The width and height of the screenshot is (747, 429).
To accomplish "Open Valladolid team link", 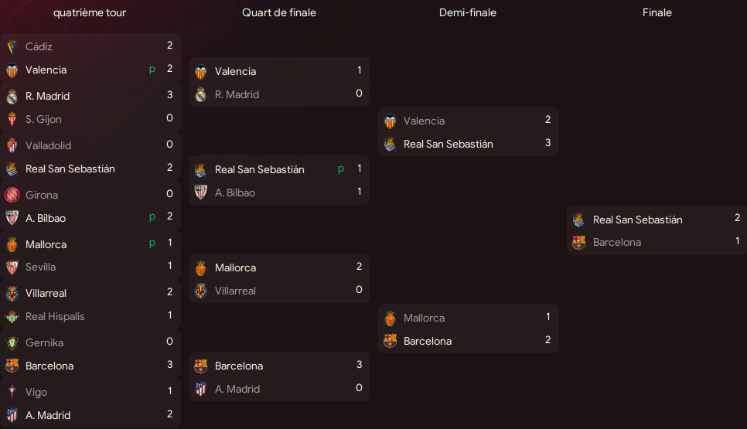I will pos(49,145).
